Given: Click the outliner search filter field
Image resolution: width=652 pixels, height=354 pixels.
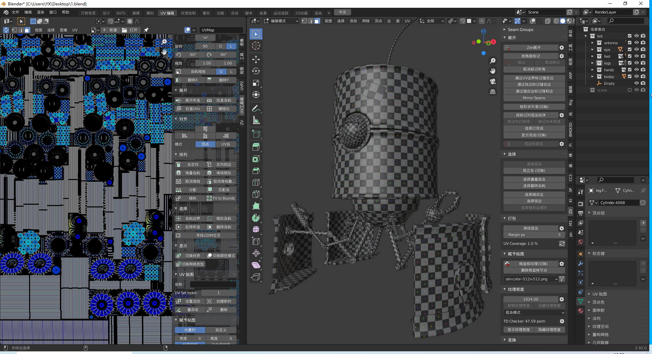Looking at the screenshot, I should tap(626, 21).
